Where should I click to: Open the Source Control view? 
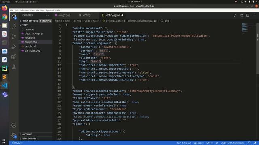point(14,37)
